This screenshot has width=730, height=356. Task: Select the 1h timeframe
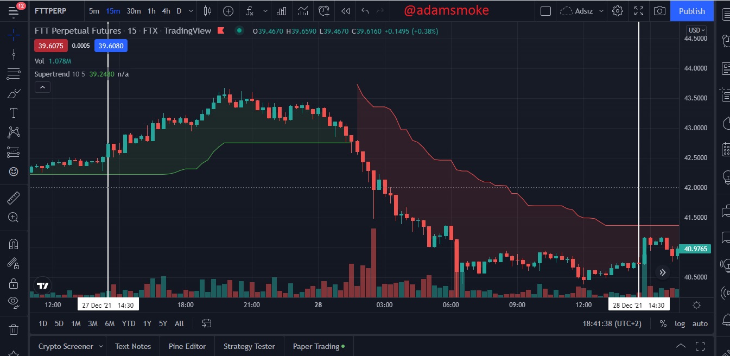tap(151, 11)
